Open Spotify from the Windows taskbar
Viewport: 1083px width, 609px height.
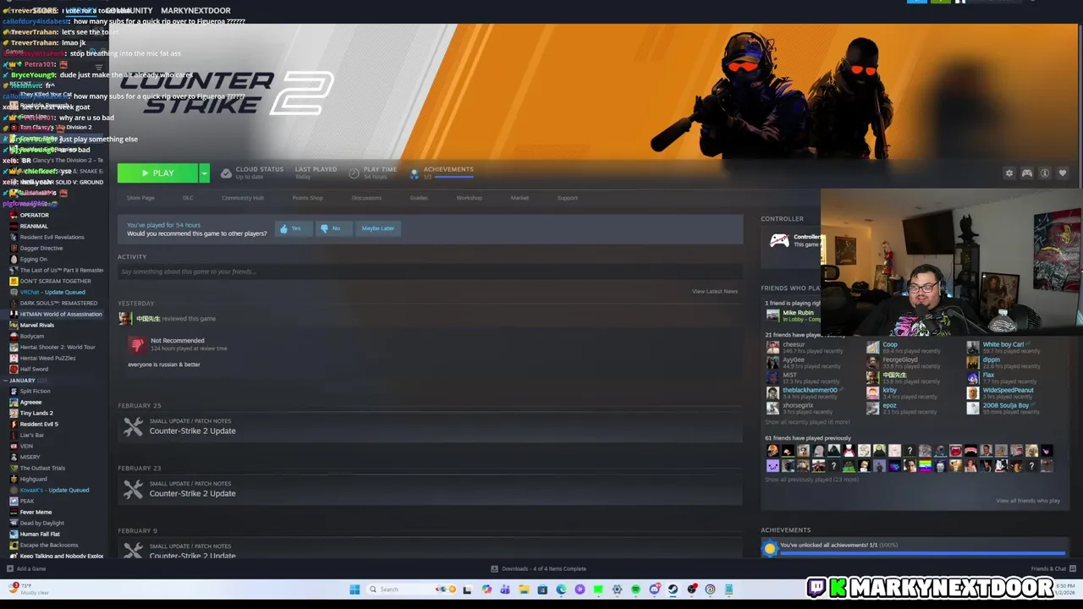(x=635, y=590)
